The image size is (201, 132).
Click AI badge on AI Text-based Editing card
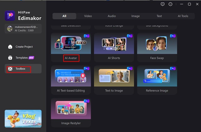(x=87, y=68)
